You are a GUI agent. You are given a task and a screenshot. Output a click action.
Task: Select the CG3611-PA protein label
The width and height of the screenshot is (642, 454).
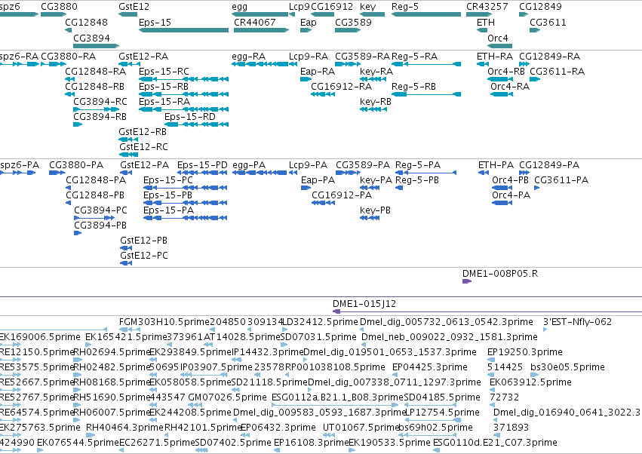(x=561, y=180)
